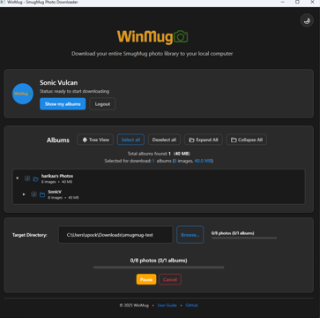320x318 pixels.
Task: Expand all album folders
Action: [x=204, y=140]
